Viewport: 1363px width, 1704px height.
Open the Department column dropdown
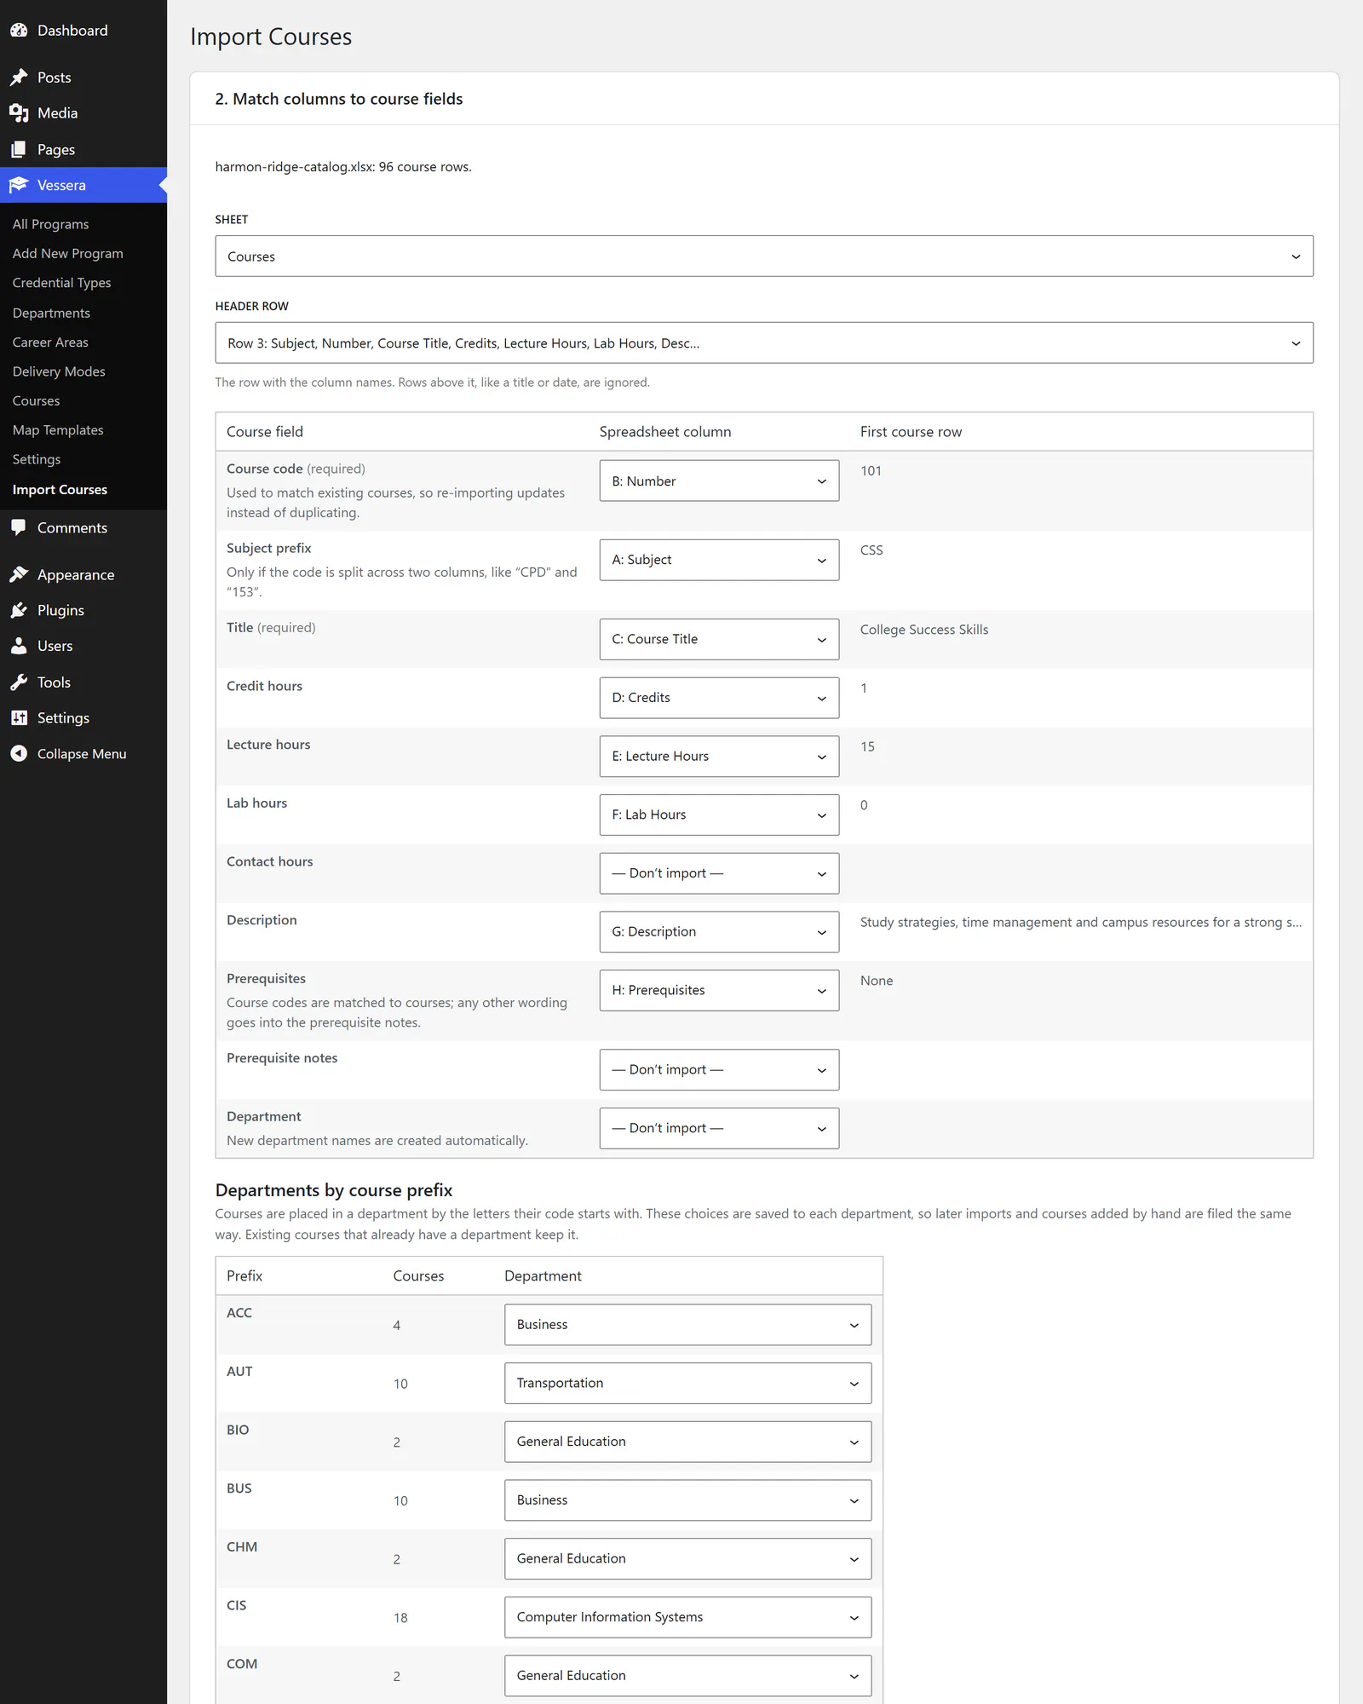coord(719,1128)
